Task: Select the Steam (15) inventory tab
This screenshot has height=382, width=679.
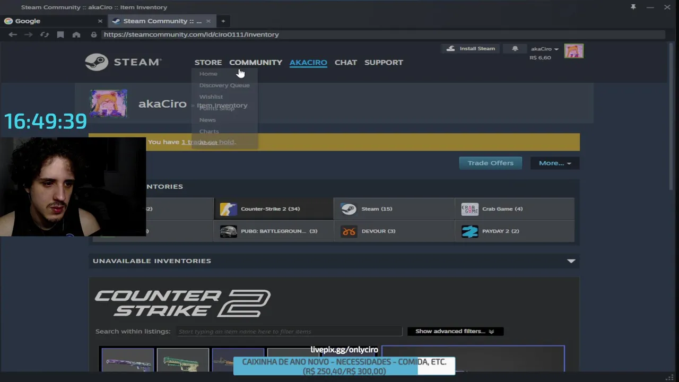Action: tap(394, 209)
